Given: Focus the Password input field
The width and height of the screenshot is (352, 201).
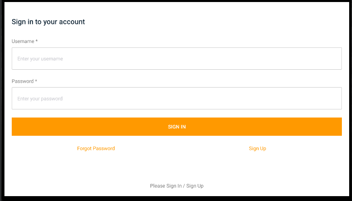Looking at the screenshot, I should (177, 98).
